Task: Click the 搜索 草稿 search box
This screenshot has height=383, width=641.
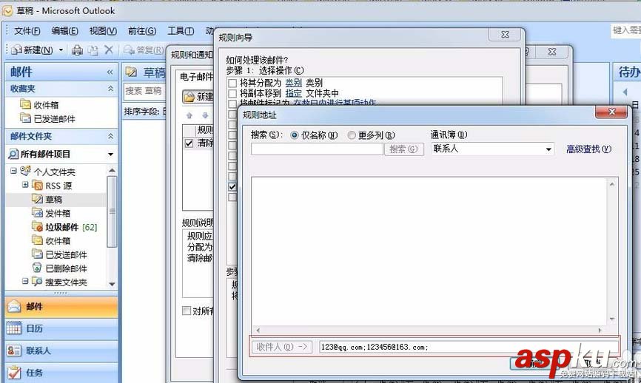Action: click(144, 91)
